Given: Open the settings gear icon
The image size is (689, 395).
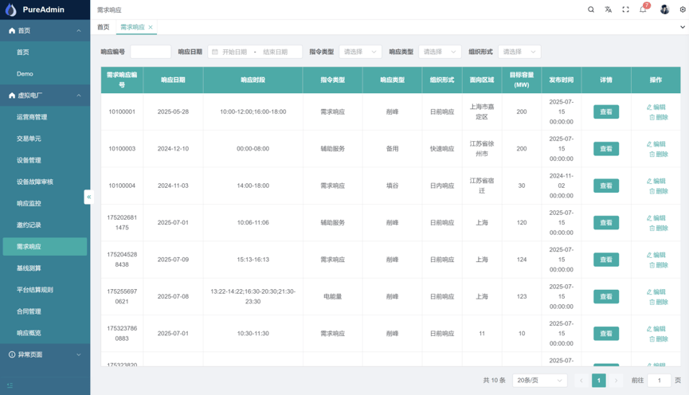Looking at the screenshot, I should 682,10.
